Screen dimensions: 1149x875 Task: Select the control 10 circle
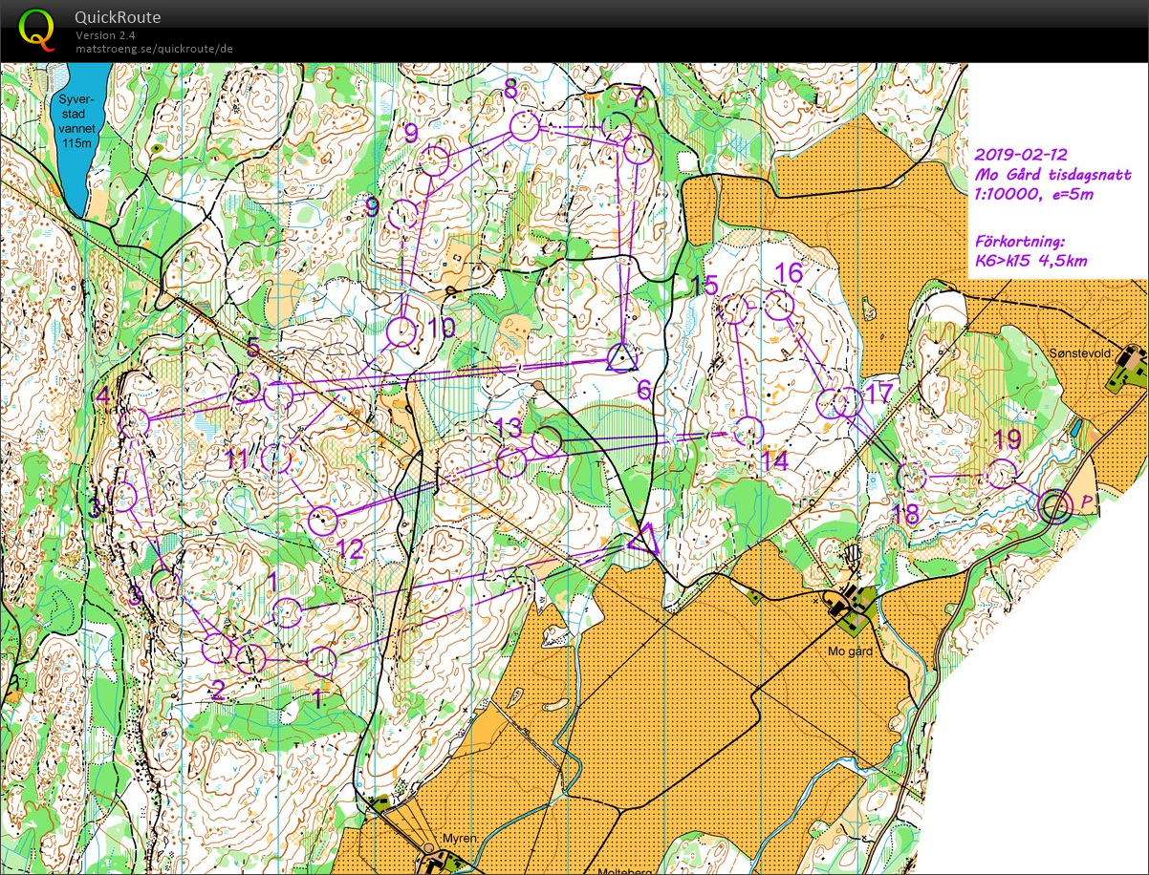[x=401, y=331]
